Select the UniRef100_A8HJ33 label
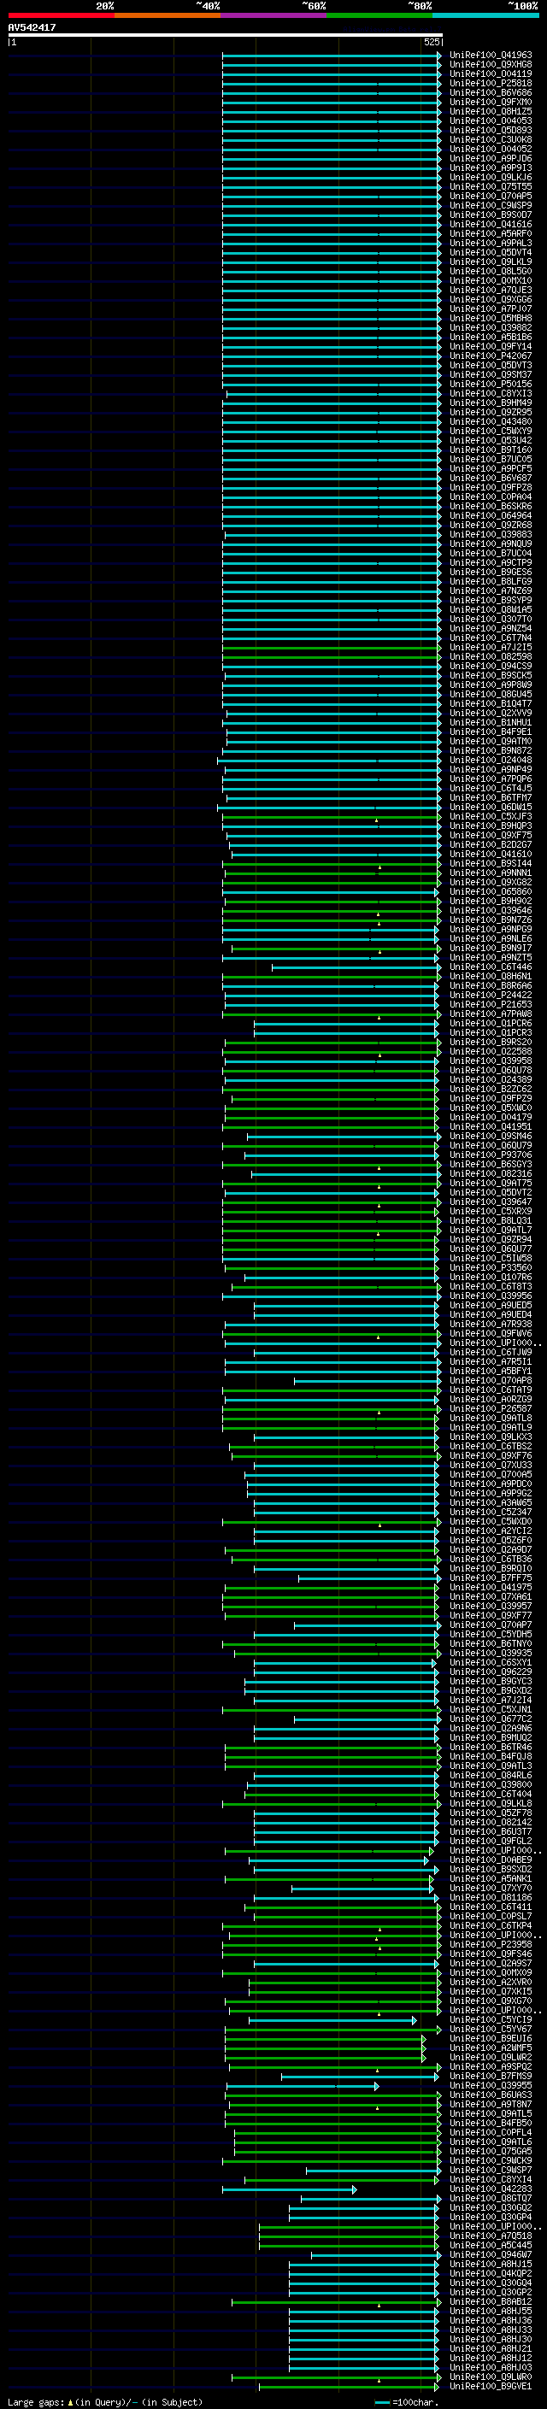This screenshot has width=547, height=2409. click(491, 2331)
